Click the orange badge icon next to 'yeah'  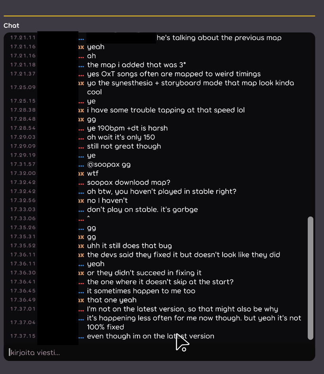click(81, 47)
